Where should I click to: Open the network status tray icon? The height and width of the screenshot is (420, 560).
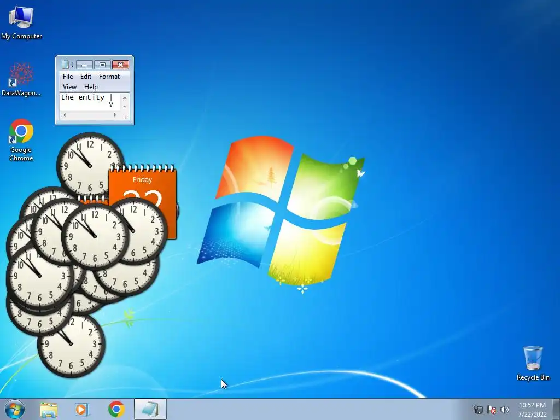coord(478,410)
